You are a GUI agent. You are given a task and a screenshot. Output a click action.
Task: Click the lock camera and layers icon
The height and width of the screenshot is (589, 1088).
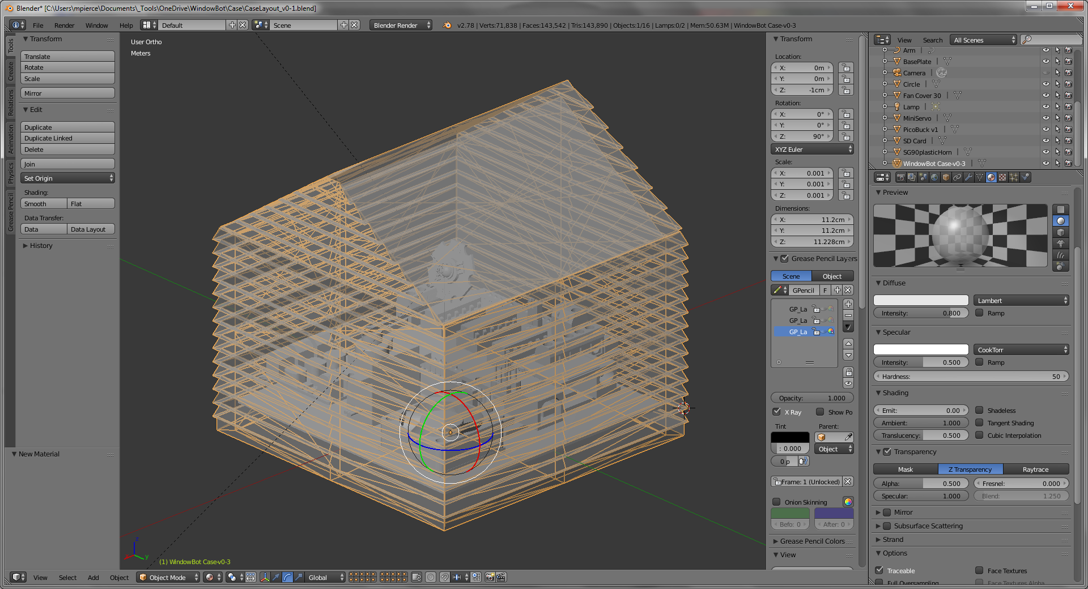pos(416,577)
